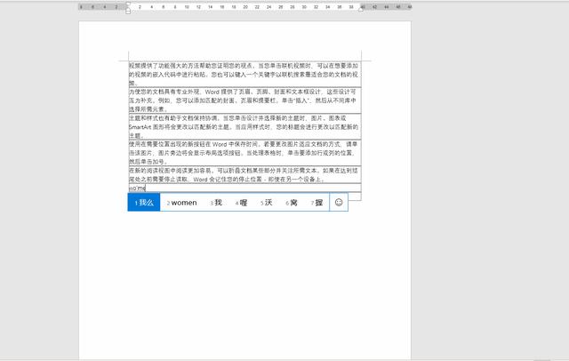The image size is (569, 361).
Task: Click the right indent marker on ruler
Action: pyautogui.click(x=361, y=8)
